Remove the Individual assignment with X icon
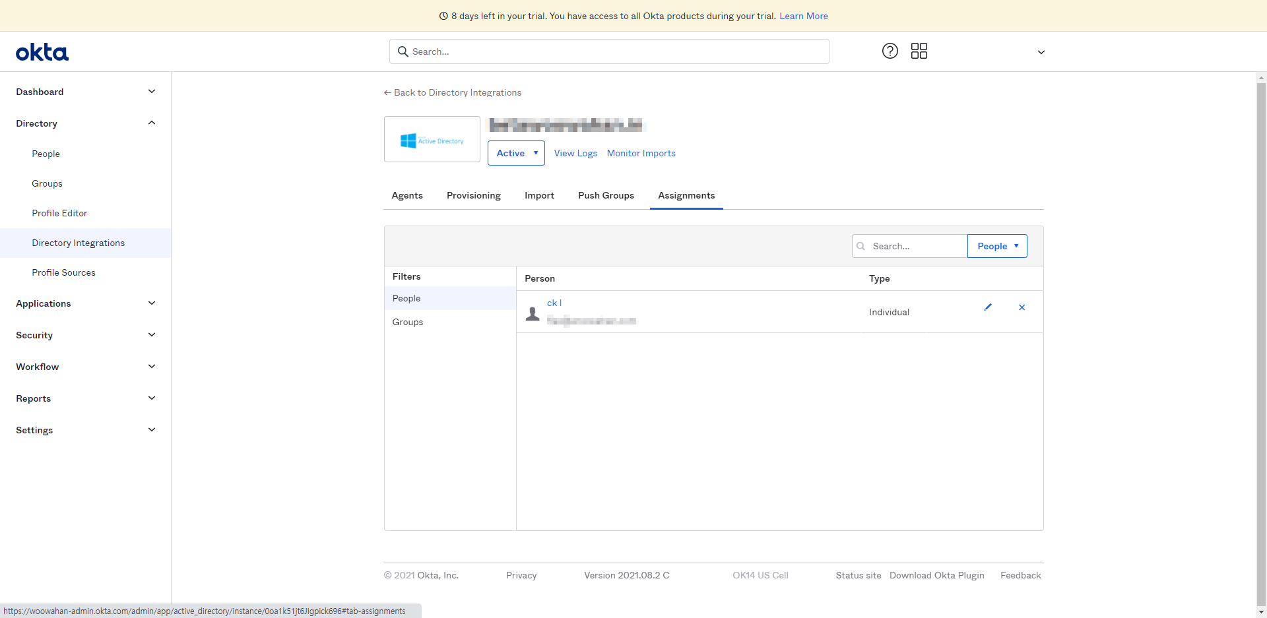The image size is (1267, 618). (1022, 307)
